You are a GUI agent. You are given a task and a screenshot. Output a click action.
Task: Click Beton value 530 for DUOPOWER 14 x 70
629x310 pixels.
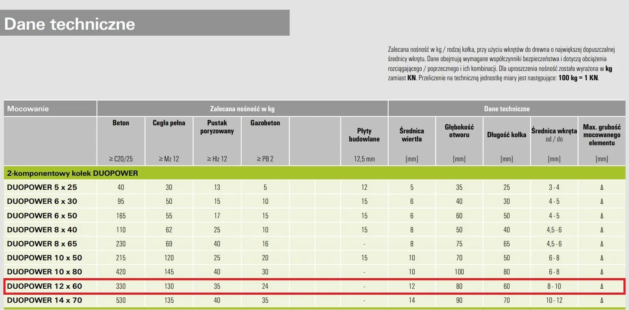coord(121,300)
